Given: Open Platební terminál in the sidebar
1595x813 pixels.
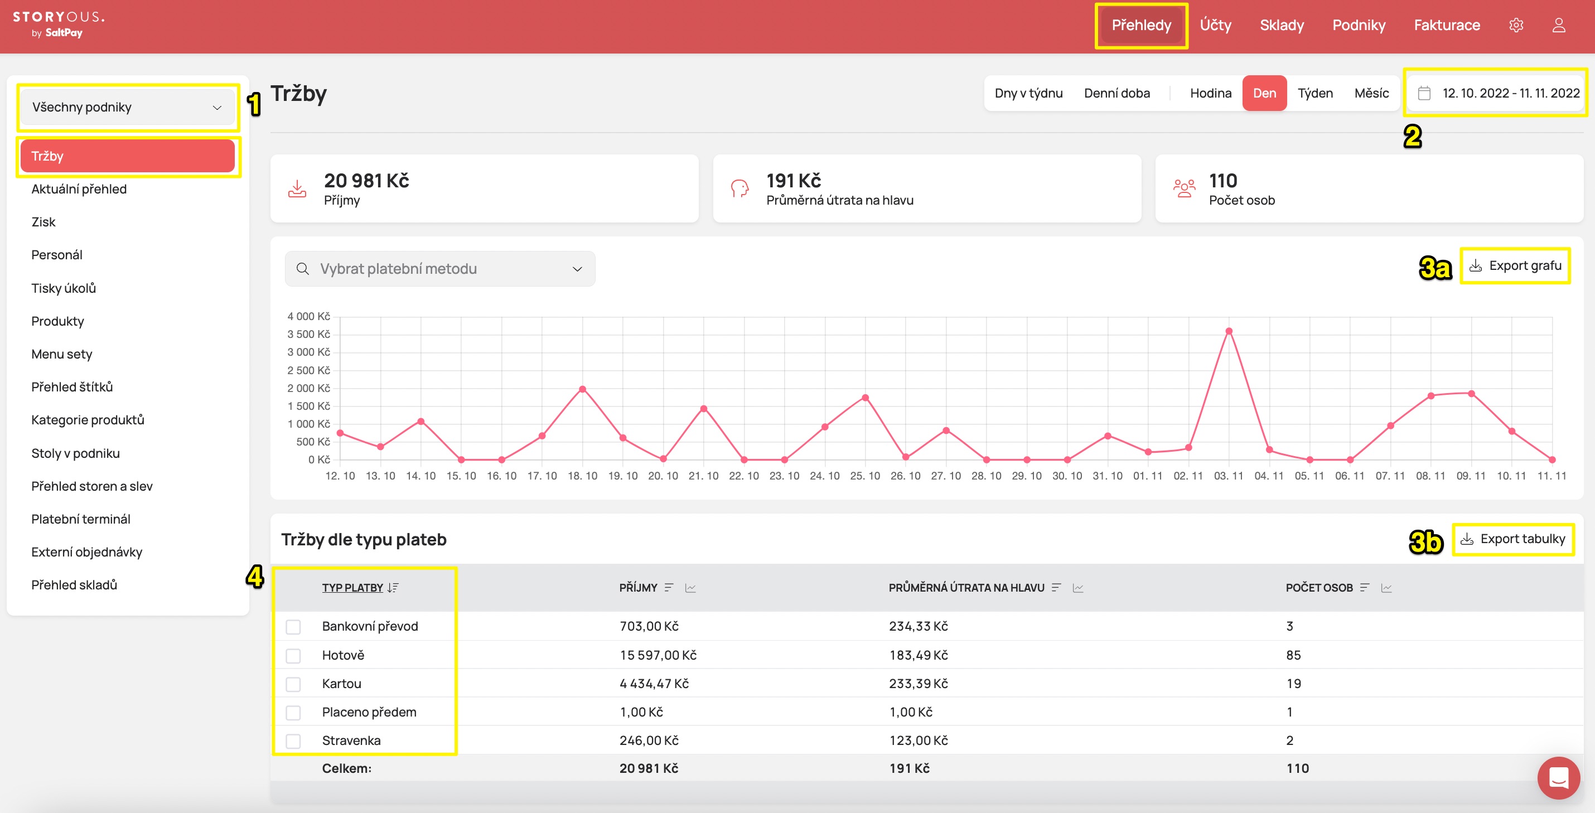Looking at the screenshot, I should tap(80, 519).
